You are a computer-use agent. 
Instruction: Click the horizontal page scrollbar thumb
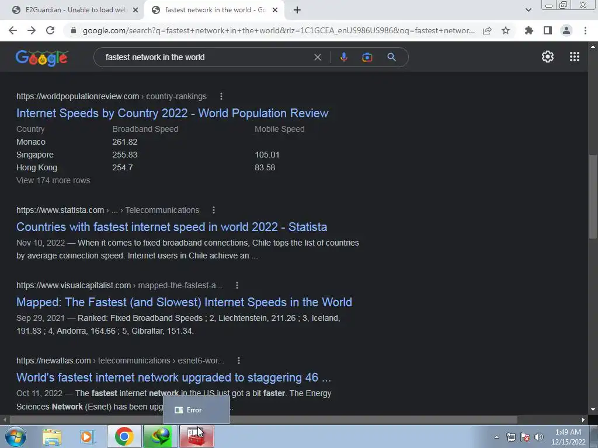(x=263, y=419)
